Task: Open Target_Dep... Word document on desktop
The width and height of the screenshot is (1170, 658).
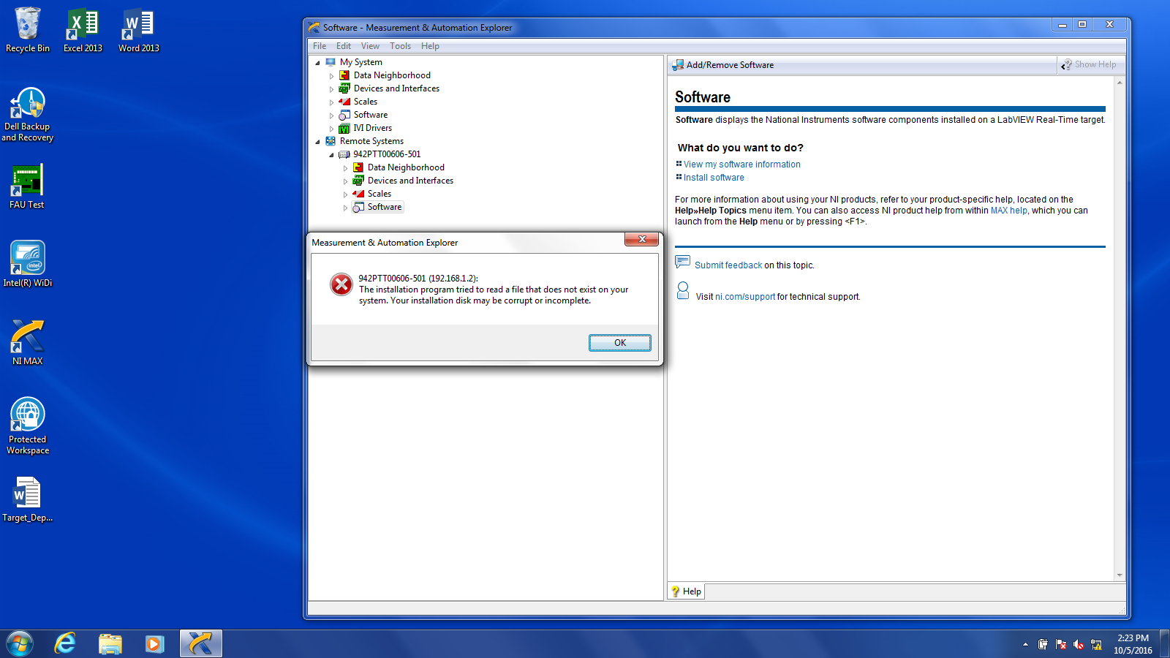Action: point(28,499)
